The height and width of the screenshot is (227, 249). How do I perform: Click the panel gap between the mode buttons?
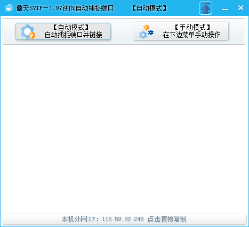click(x=122, y=31)
